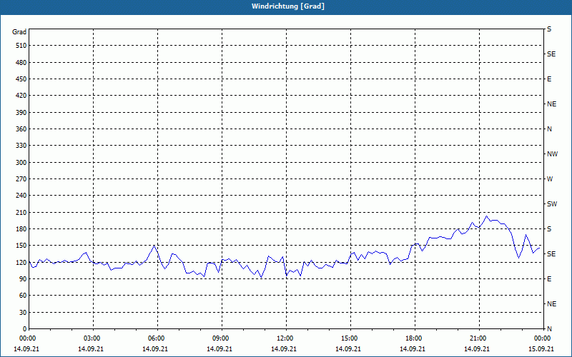Click the 90 degree axis label
572x357 pixels.
pyautogui.click(x=23, y=279)
